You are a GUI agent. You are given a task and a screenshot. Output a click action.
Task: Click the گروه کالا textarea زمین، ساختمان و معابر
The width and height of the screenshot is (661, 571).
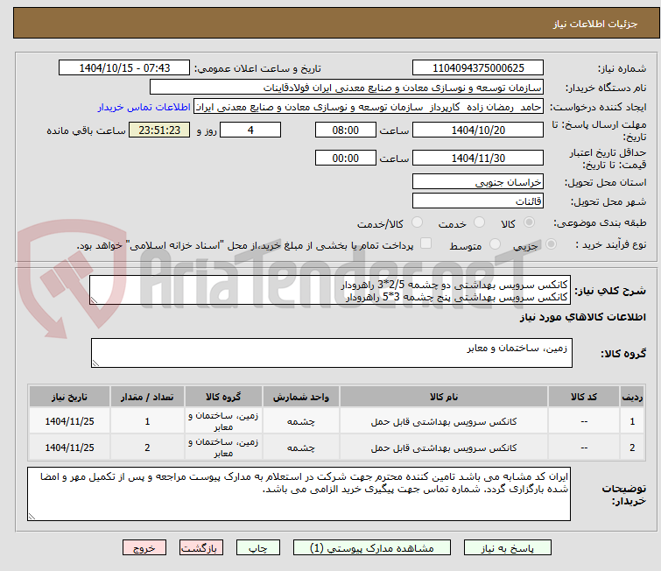[x=332, y=353]
